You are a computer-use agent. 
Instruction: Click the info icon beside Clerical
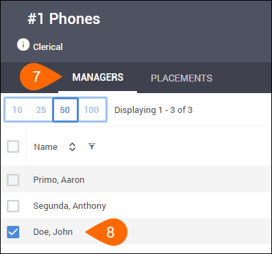point(23,45)
